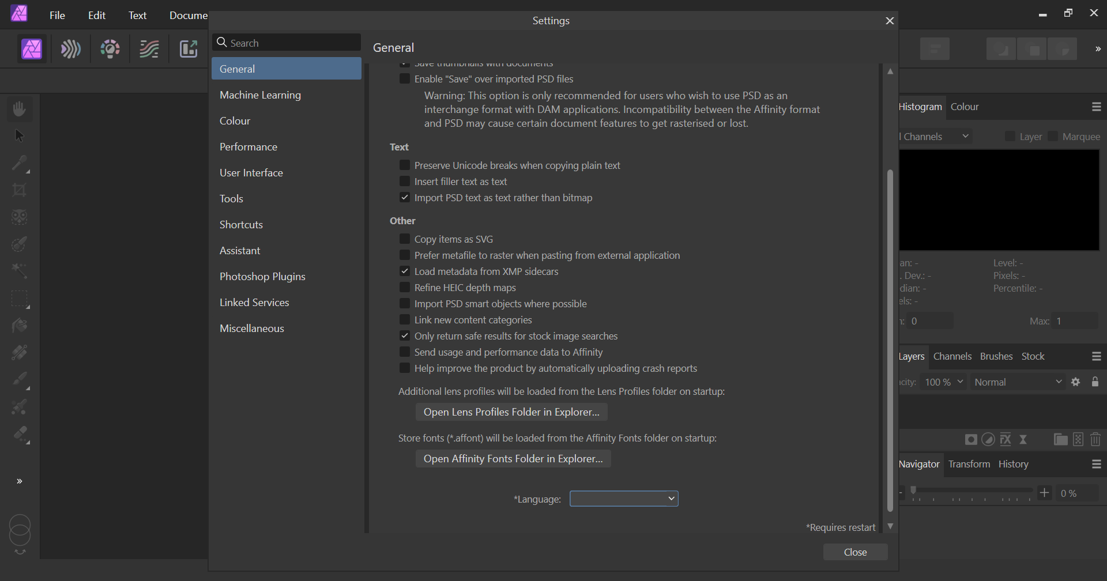This screenshot has height=581, width=1107.
Task: Open the Export Persona icon
Action: click(x=189, y=49)
